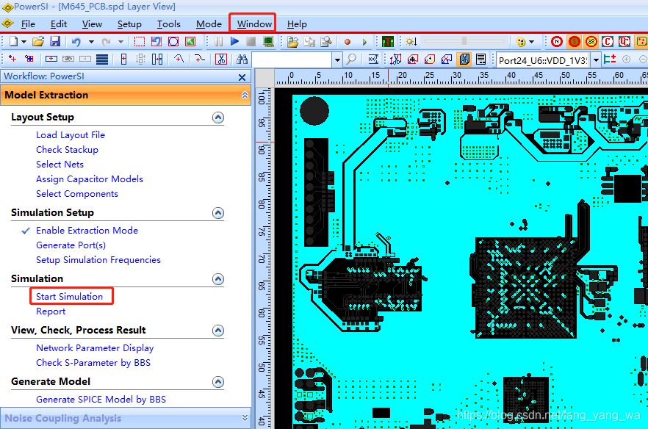The height and width of the screenshot is (429, 648).
Task: Collapse the Model Extraction panel
Action: click(x=245, y=95)
